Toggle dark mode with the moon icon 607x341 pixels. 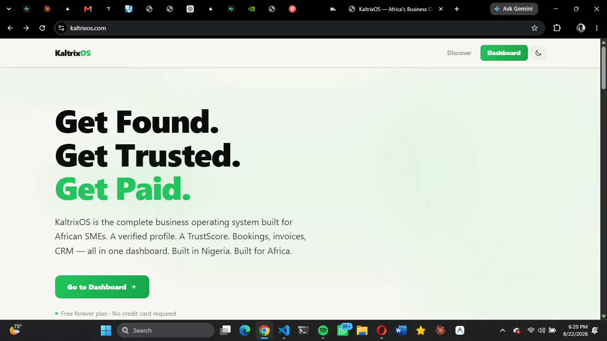pos(539,53)
